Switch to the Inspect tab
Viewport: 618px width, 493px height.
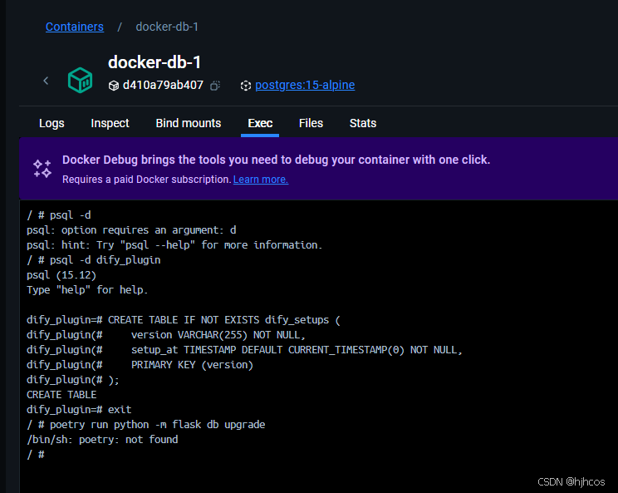pos(110,123)
